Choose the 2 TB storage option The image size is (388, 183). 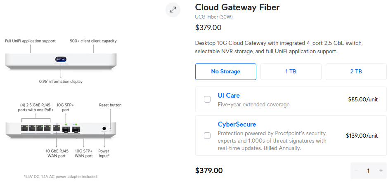point(356,72)
